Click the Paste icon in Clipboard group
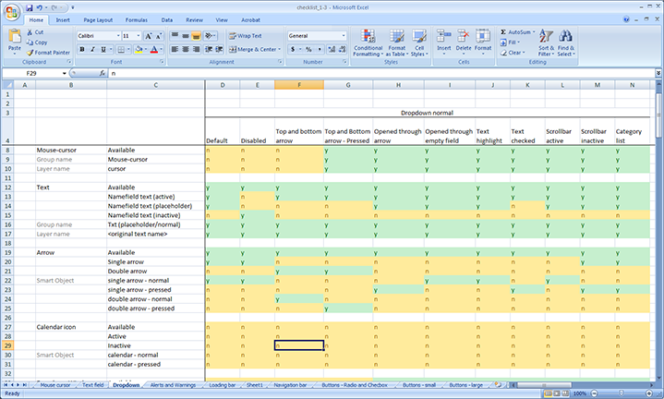The height and width of the screenshot is (399, 664). pos(14,36)
